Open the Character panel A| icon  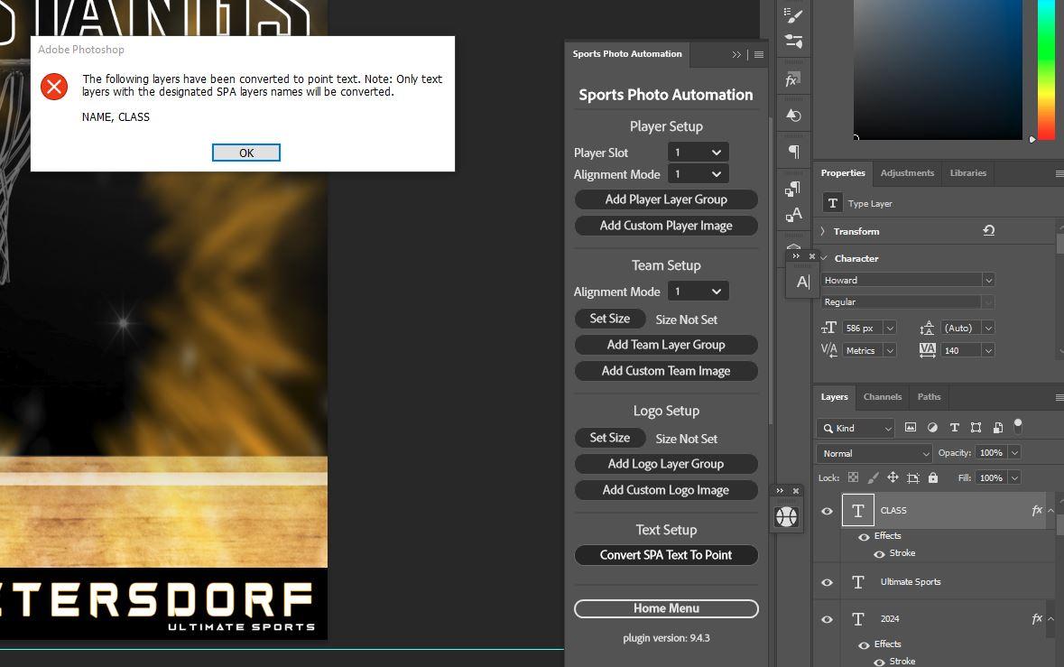coord(803,282)
